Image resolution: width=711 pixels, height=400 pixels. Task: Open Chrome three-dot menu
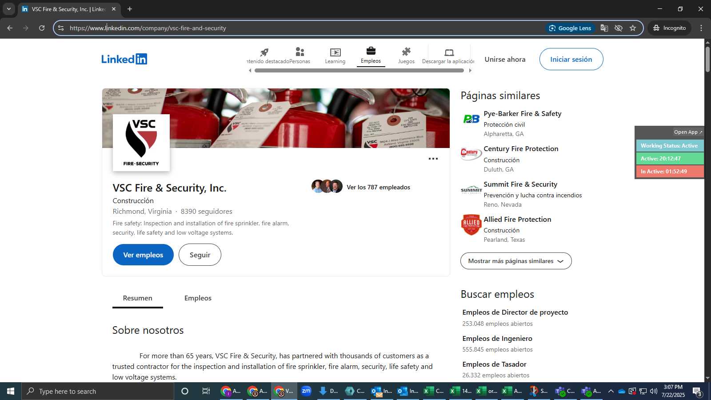pos(701,28)
